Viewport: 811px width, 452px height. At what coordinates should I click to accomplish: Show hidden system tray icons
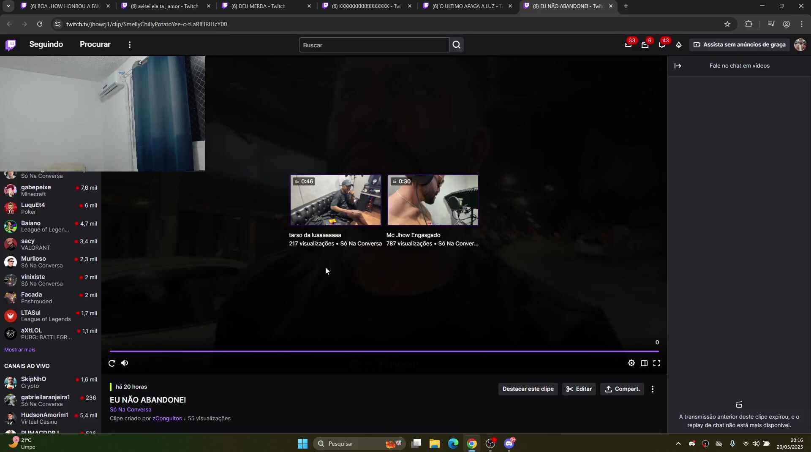pyautogui.click(x=678, y=444)
